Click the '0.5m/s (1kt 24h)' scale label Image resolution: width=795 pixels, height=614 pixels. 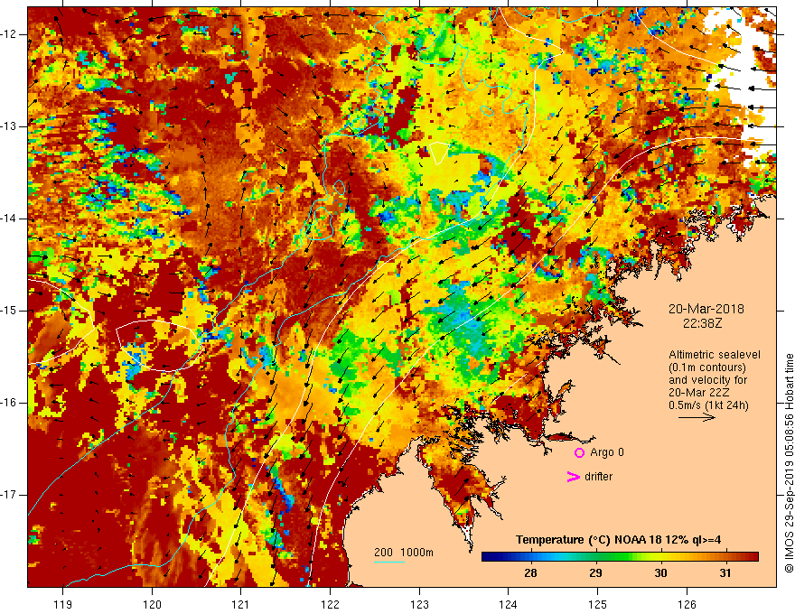(x=708, y=405)
